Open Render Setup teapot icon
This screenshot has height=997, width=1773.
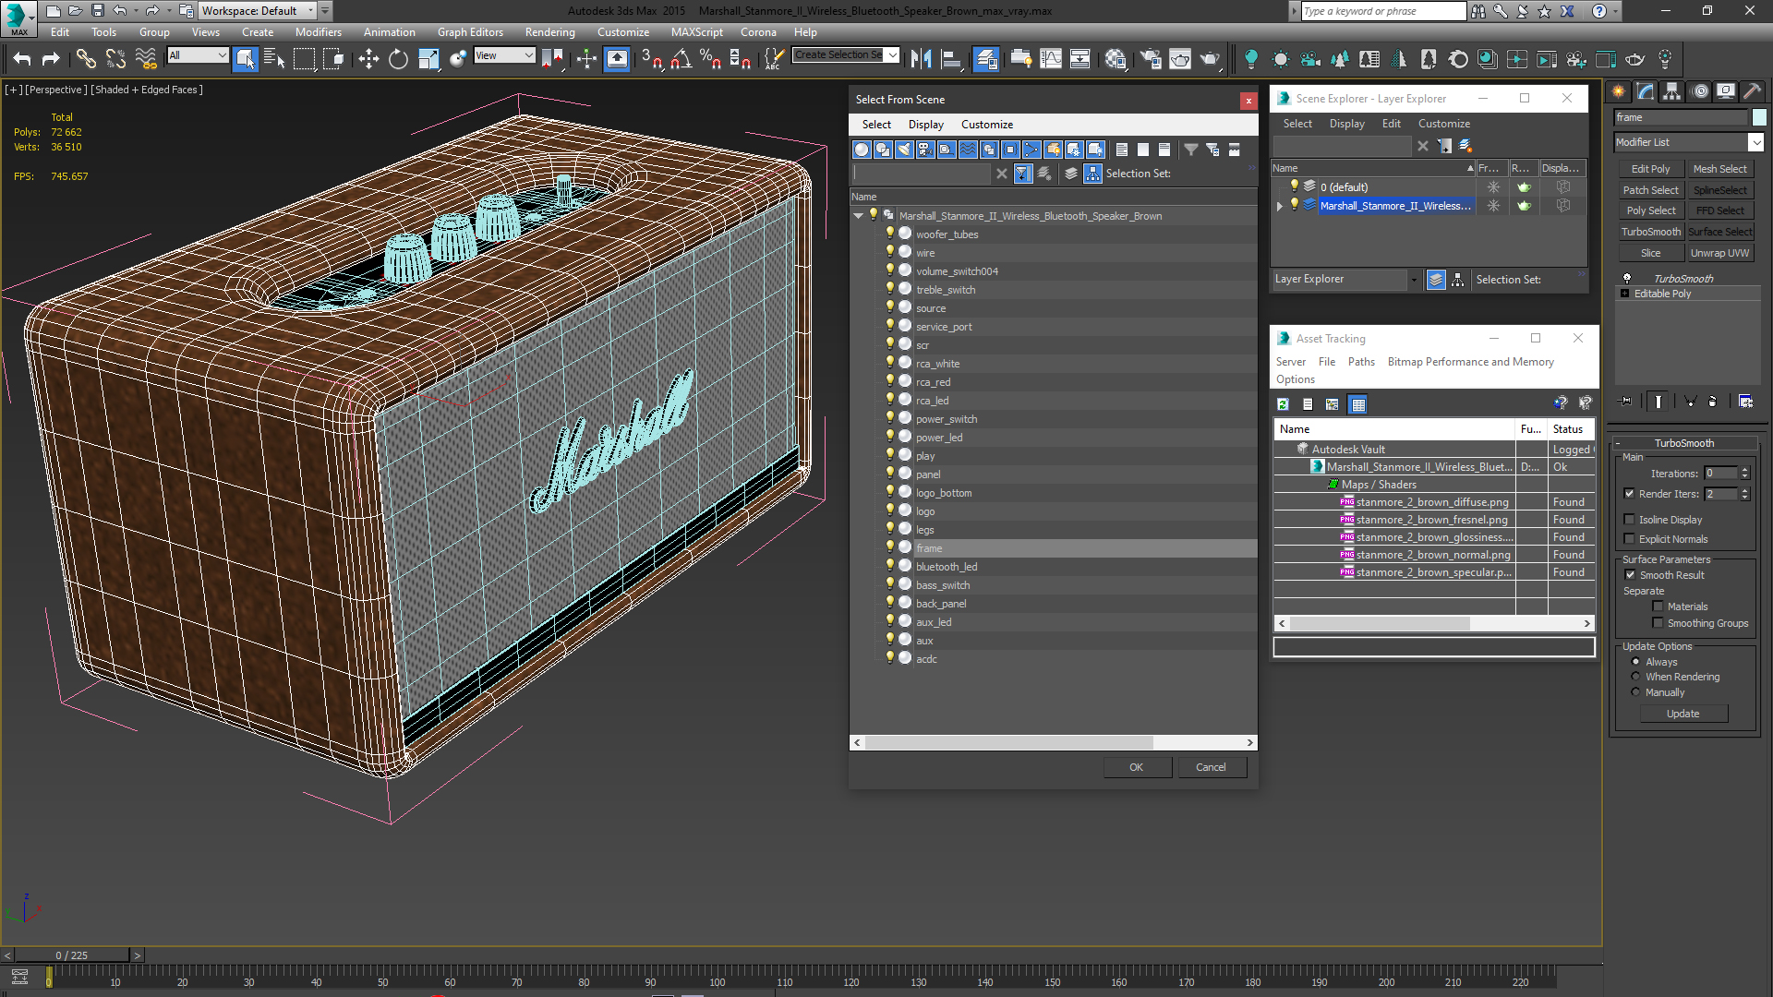[1151, 59]
